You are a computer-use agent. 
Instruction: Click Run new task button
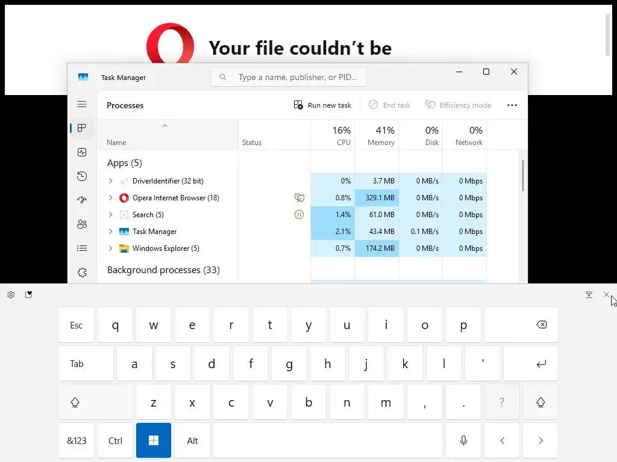coord(322,105)
